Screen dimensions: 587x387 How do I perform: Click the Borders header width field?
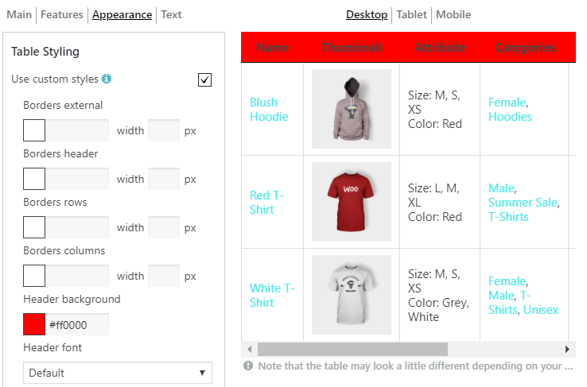tap(164, 179)
